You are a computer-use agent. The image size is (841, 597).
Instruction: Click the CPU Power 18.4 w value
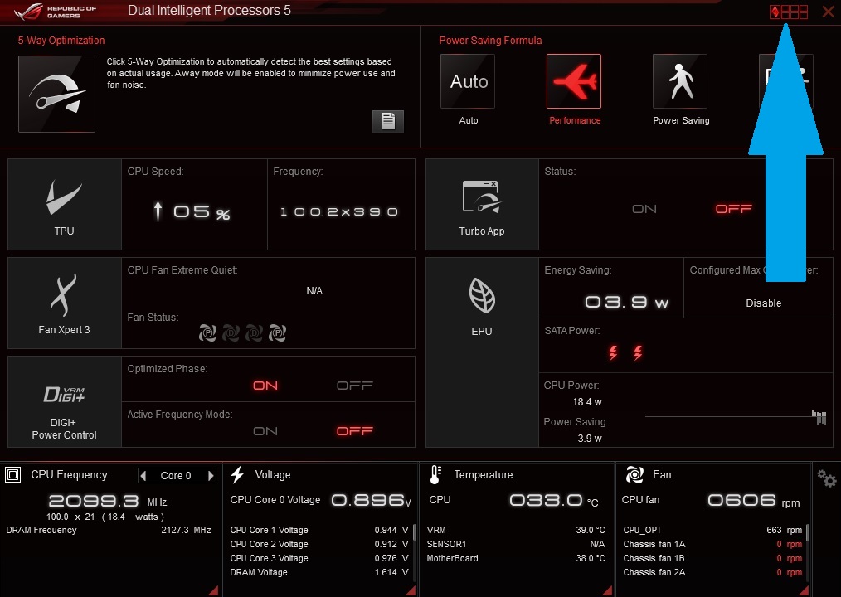pos(586,402)
